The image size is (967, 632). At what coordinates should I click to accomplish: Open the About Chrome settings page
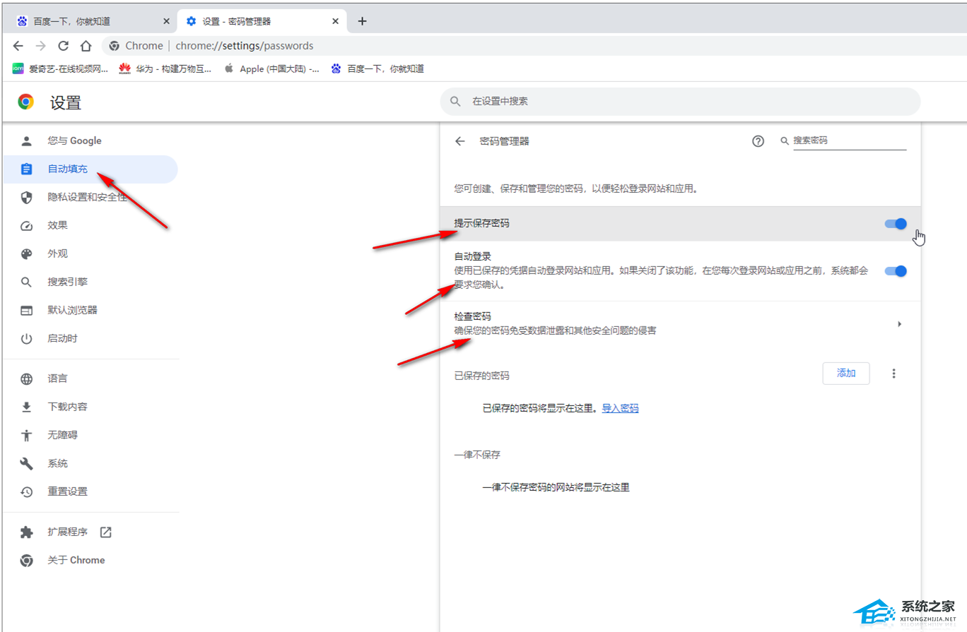pyautogui.click(x=76, y=561)
